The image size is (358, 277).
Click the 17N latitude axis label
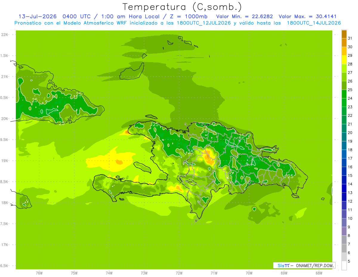tap(4, 245)
